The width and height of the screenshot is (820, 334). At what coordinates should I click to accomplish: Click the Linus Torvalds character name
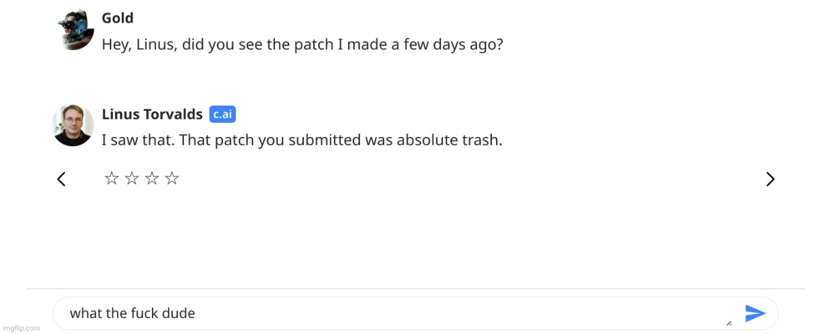(152, 114)
